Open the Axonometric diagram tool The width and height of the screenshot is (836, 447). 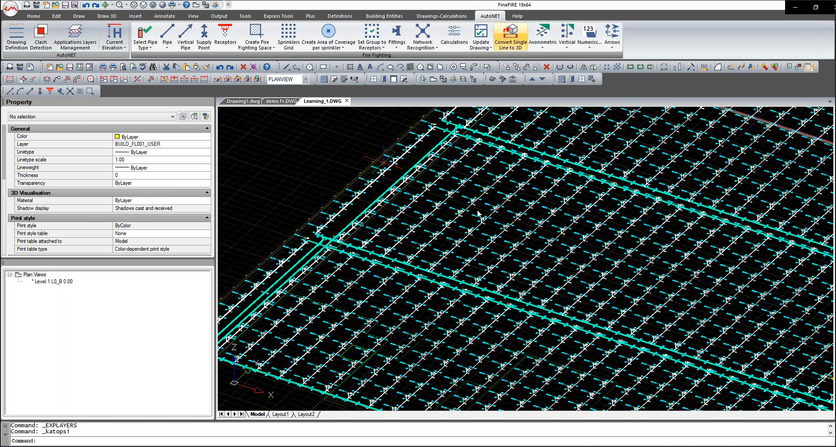(543, 37)
